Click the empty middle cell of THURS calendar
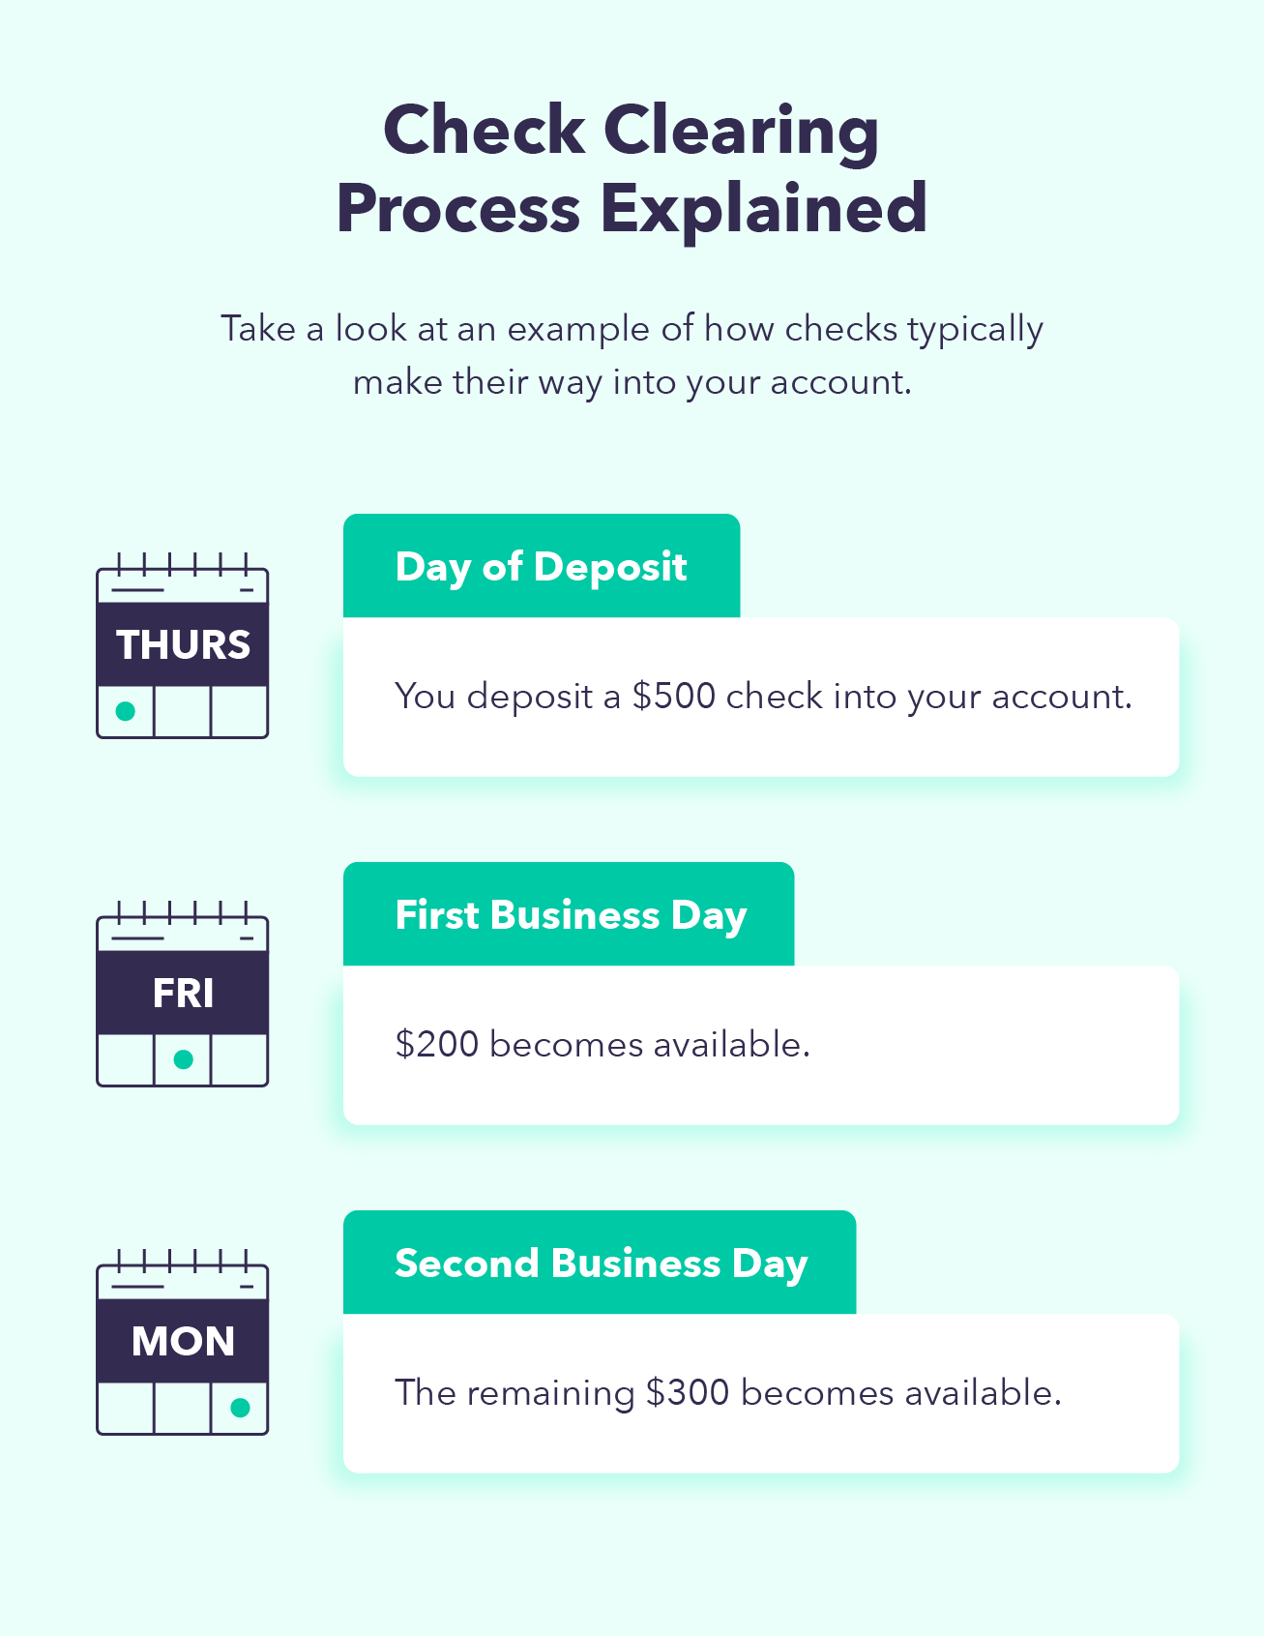 (183, 711)
